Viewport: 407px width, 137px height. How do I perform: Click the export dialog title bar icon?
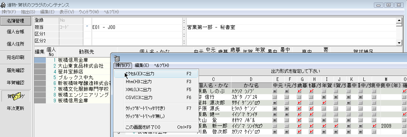(x=117, y=58)
